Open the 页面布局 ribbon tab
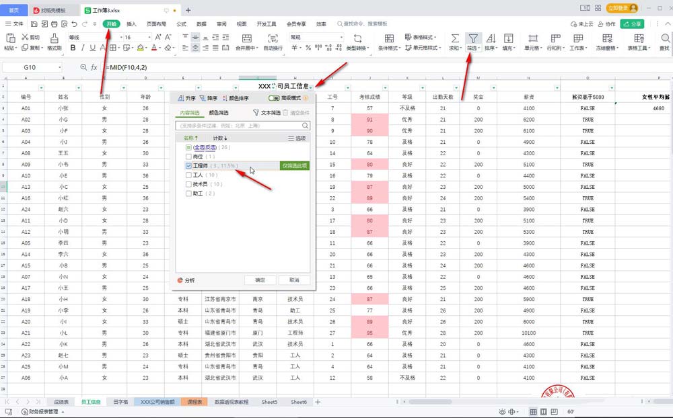 point(156,24)
